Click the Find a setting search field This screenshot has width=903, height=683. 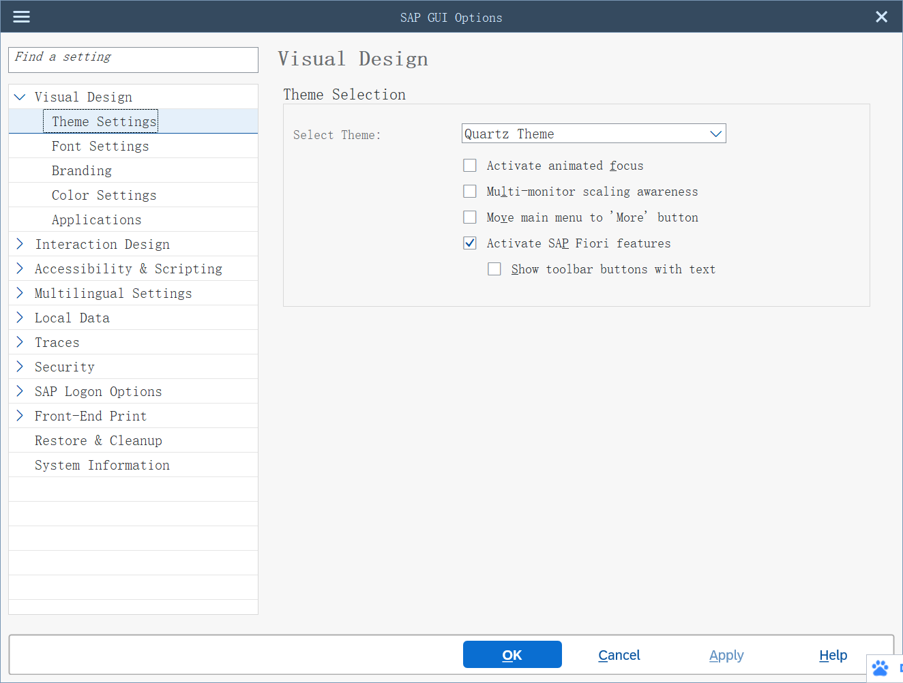click(133, 60)
